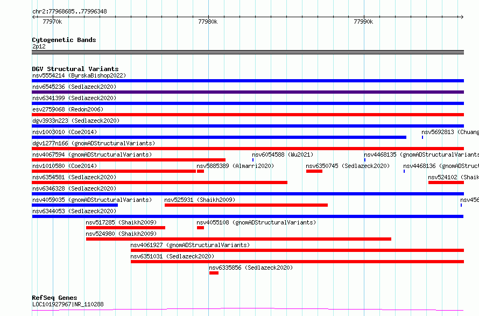
Task: Click the RefSeq Genes track title
Action: [54, 298]
